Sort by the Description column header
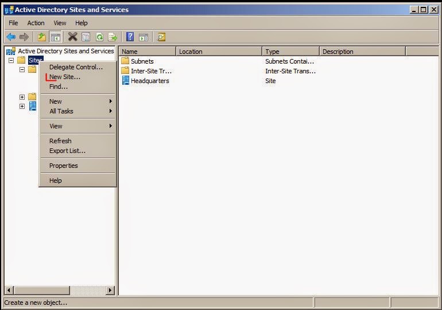This screenshot has height=310, width=442. [363, 52]
